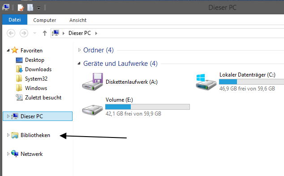Open the recent locations dropdown arrow
This screenshot has height=176, width=284.
click(35, 33)
